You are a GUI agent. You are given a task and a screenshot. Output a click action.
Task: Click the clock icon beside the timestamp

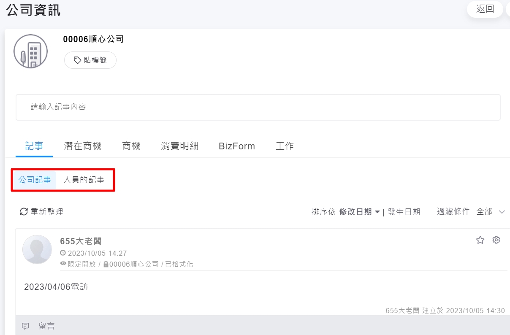coord(63,253)
